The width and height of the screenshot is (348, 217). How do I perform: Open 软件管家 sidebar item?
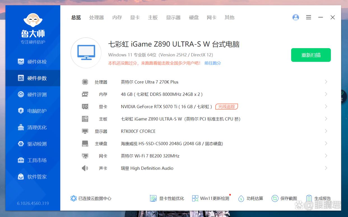pyautogui.click(x=33, y=177)
